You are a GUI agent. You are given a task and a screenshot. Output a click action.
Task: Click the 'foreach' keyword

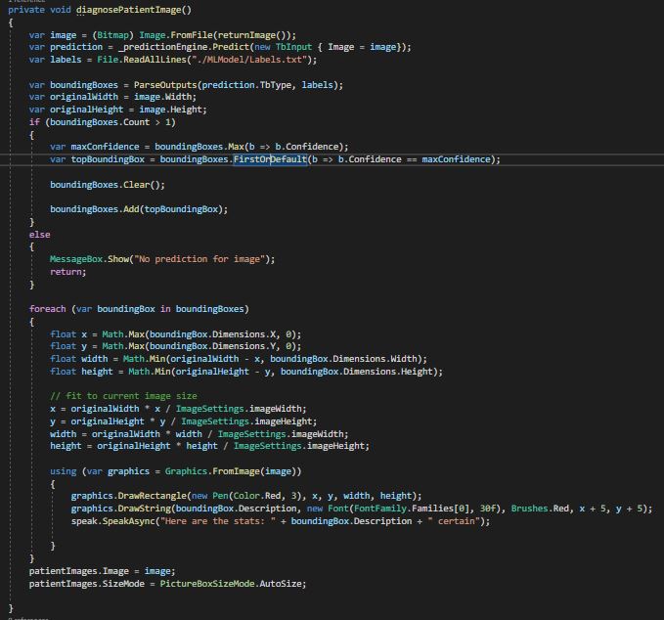click(47, 309)
